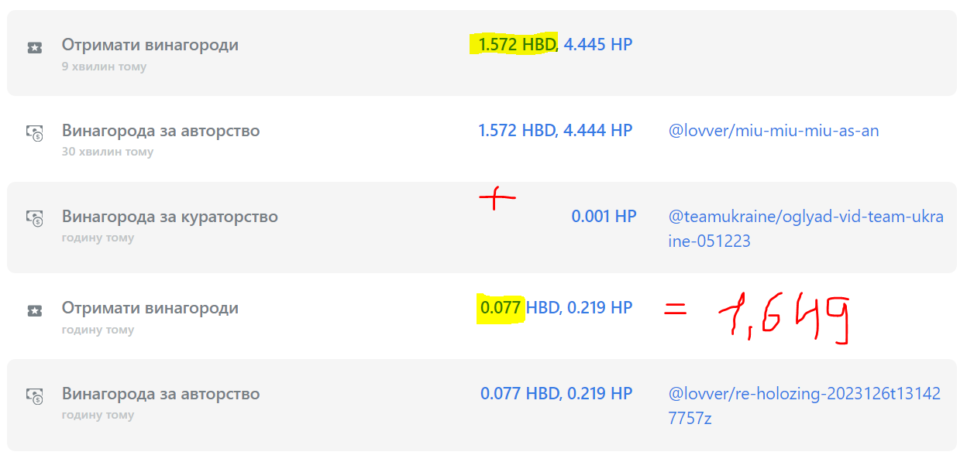Click the ticket icon beside the first Отримати винагороди

[35, 48]
